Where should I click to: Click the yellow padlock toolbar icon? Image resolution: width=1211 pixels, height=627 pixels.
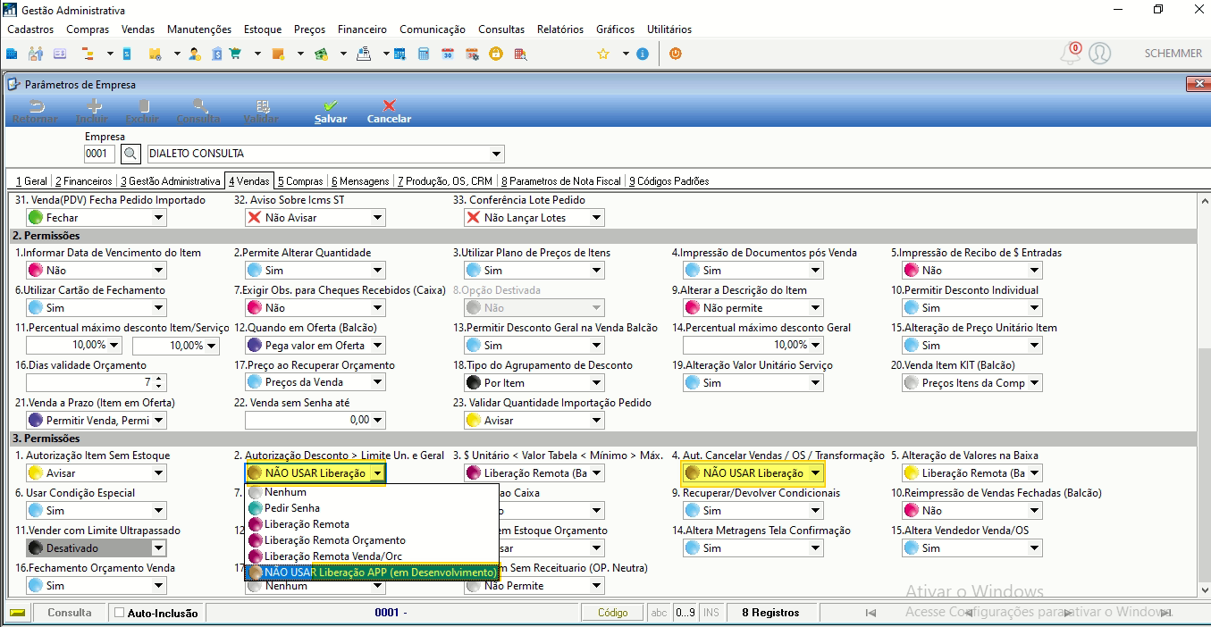496,54
